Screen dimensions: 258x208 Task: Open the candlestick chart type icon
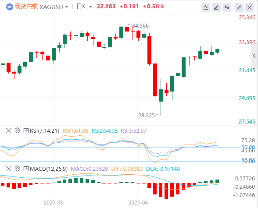(227, 7)
